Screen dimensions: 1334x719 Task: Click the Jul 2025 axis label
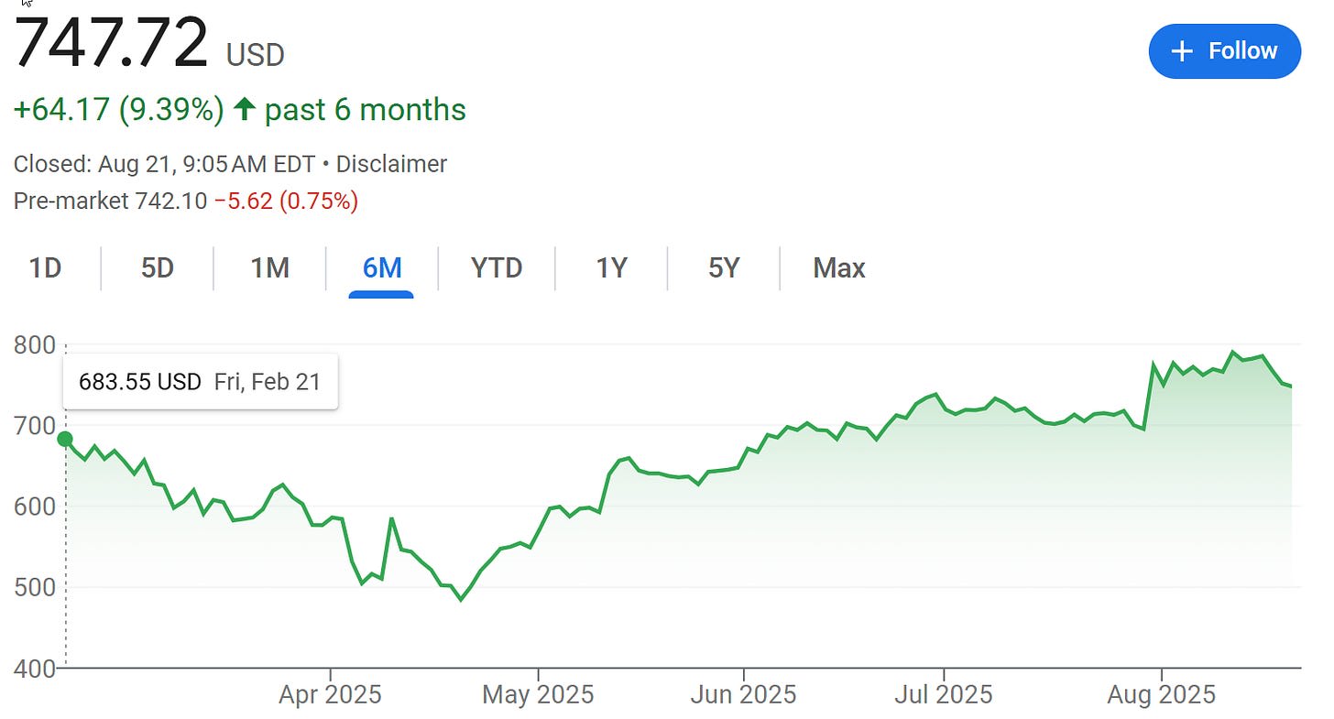(x=944, y=695)
